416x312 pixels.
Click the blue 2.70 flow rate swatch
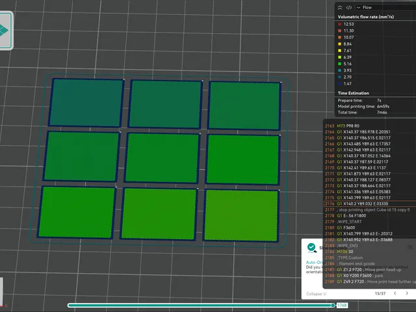click(339, 77)
